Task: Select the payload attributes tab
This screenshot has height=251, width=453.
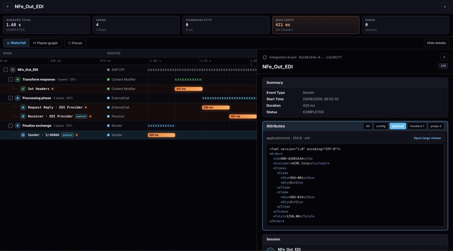Action: [398, 126]
